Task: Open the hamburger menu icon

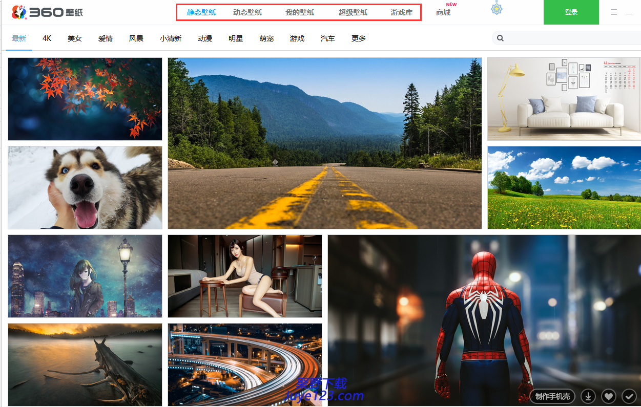Action: tap(614, 12)
